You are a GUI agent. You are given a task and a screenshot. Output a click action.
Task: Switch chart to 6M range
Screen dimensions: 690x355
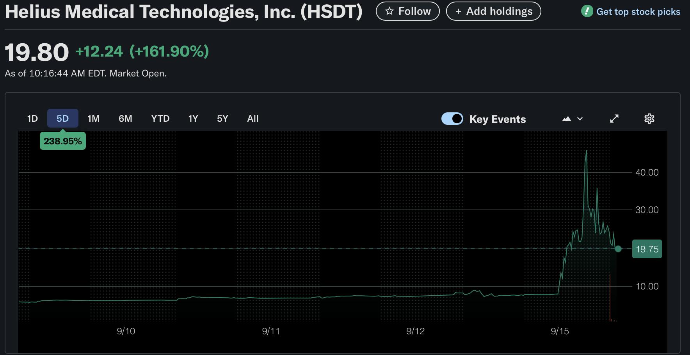(125, 119)
